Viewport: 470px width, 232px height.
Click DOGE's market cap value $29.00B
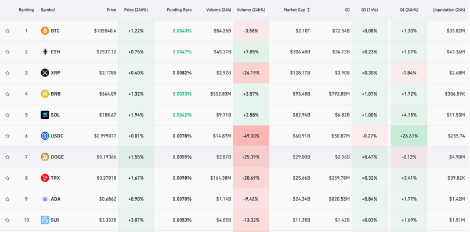pos(302,157)
